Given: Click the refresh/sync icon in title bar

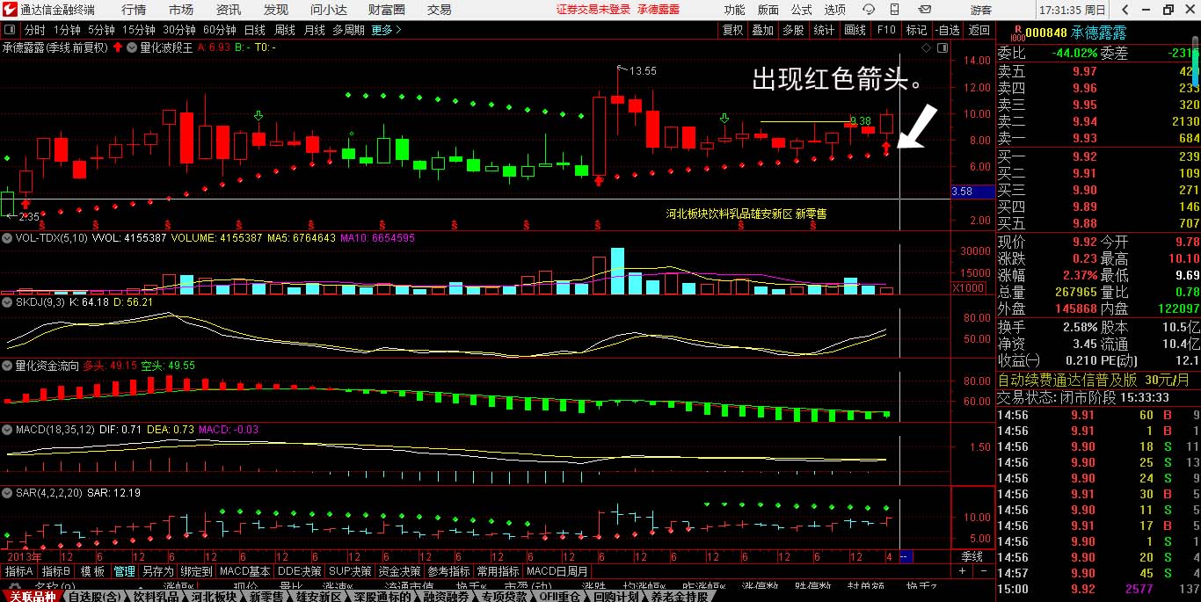Looking at the screenshot, I should pos(870,10).
